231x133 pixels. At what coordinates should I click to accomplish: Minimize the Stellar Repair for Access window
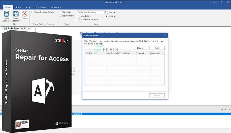coord(215,2)
